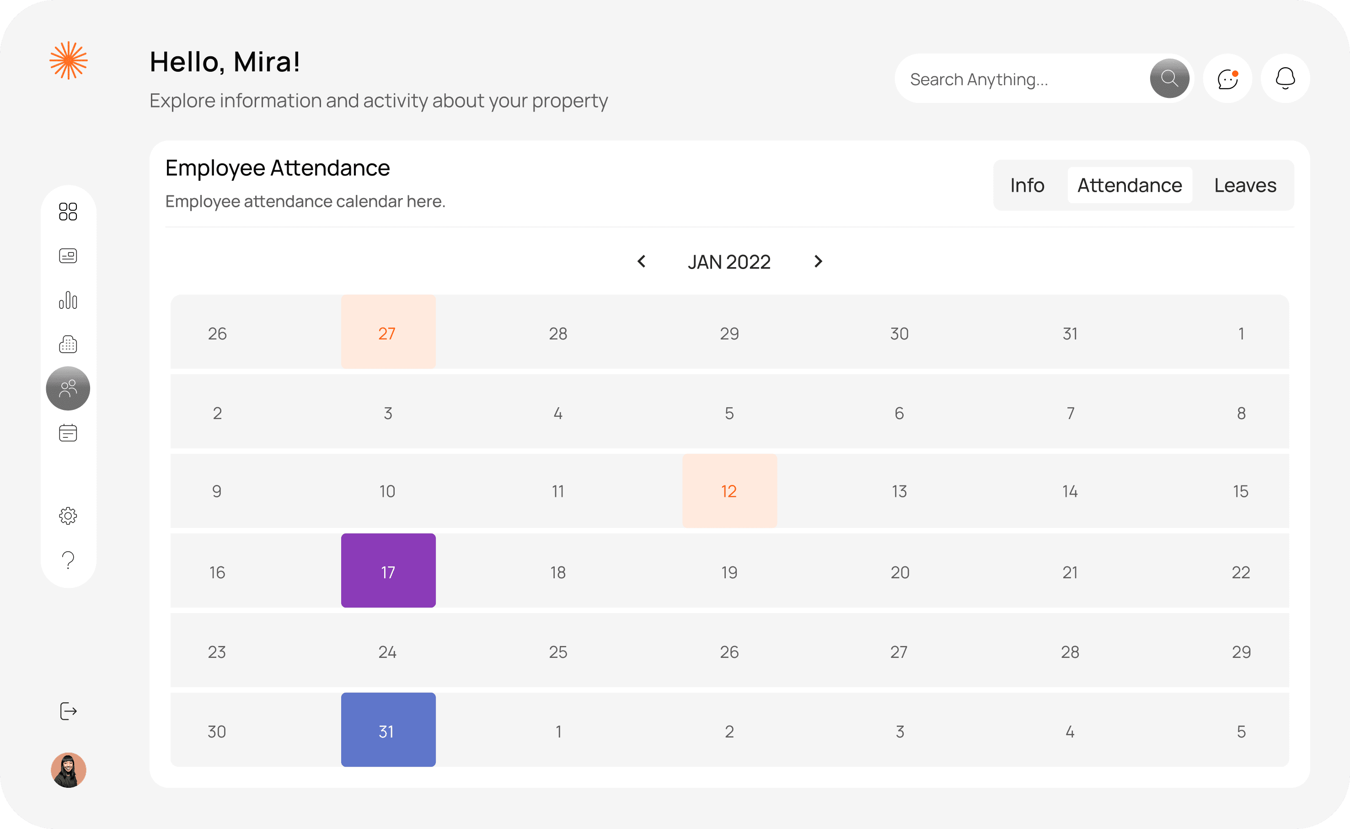Open settings gear in sidebar
The image size is (1350, 829).
coord(68,516)
